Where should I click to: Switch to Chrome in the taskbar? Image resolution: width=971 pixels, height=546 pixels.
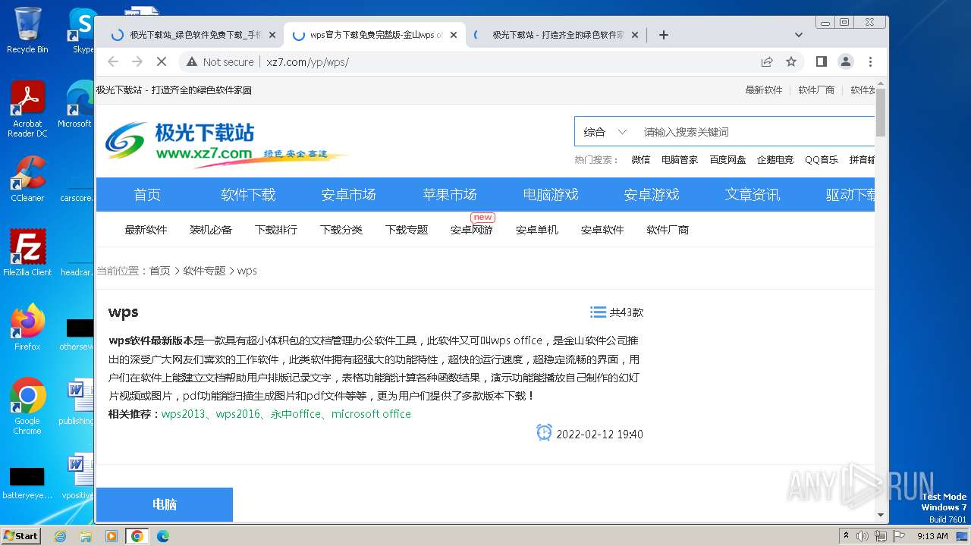137,536
